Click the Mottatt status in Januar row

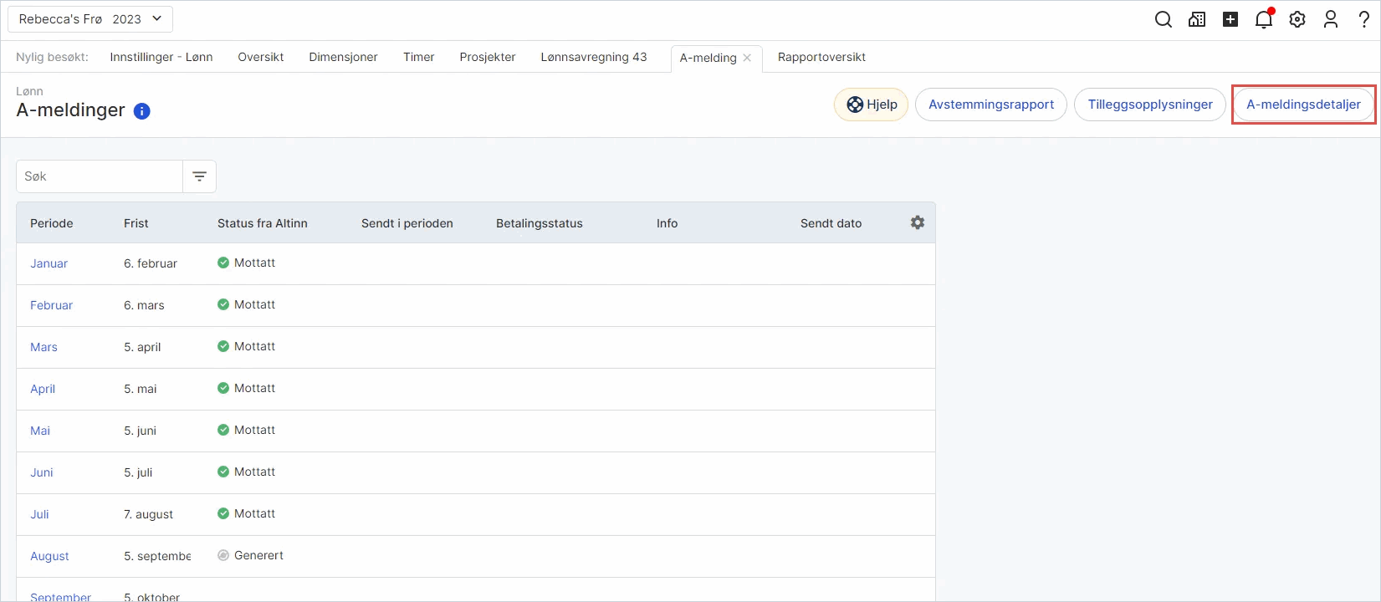247,263
